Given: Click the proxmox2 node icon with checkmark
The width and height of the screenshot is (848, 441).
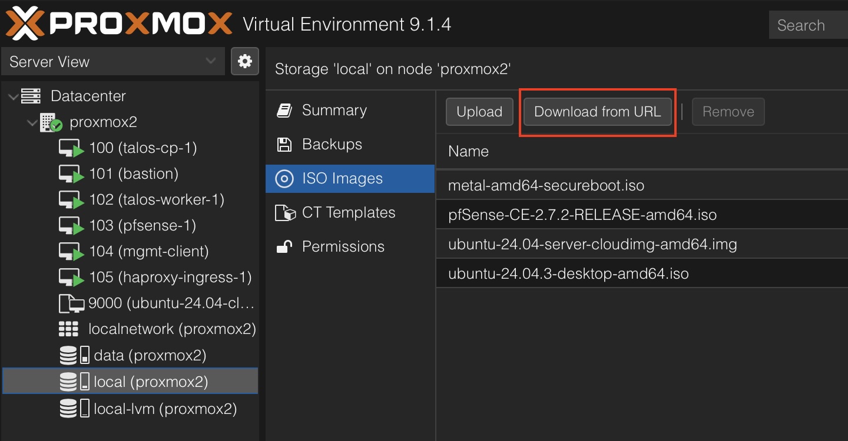Looking at the screenshot, I should coord(51,122).
